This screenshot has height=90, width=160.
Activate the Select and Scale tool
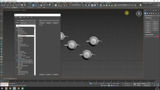[x=39, y=5]
